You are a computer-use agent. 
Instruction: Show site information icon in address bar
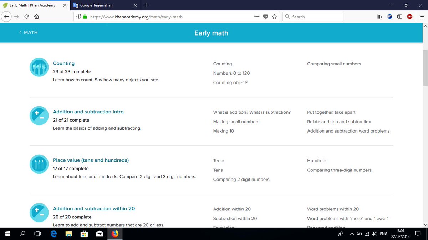[x=79, y=17]
